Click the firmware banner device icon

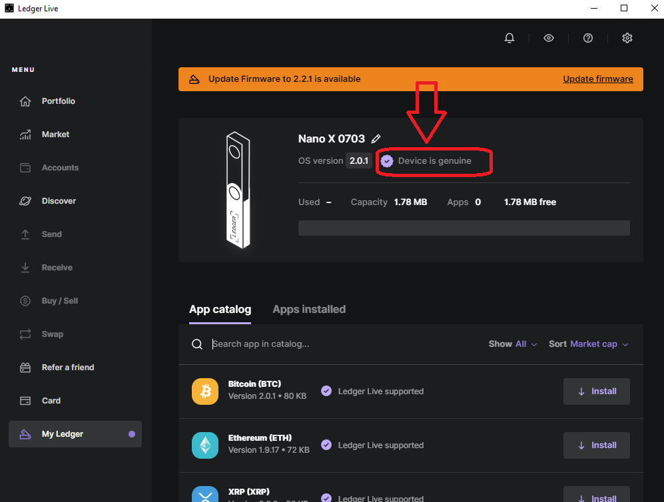coord(194,79)
